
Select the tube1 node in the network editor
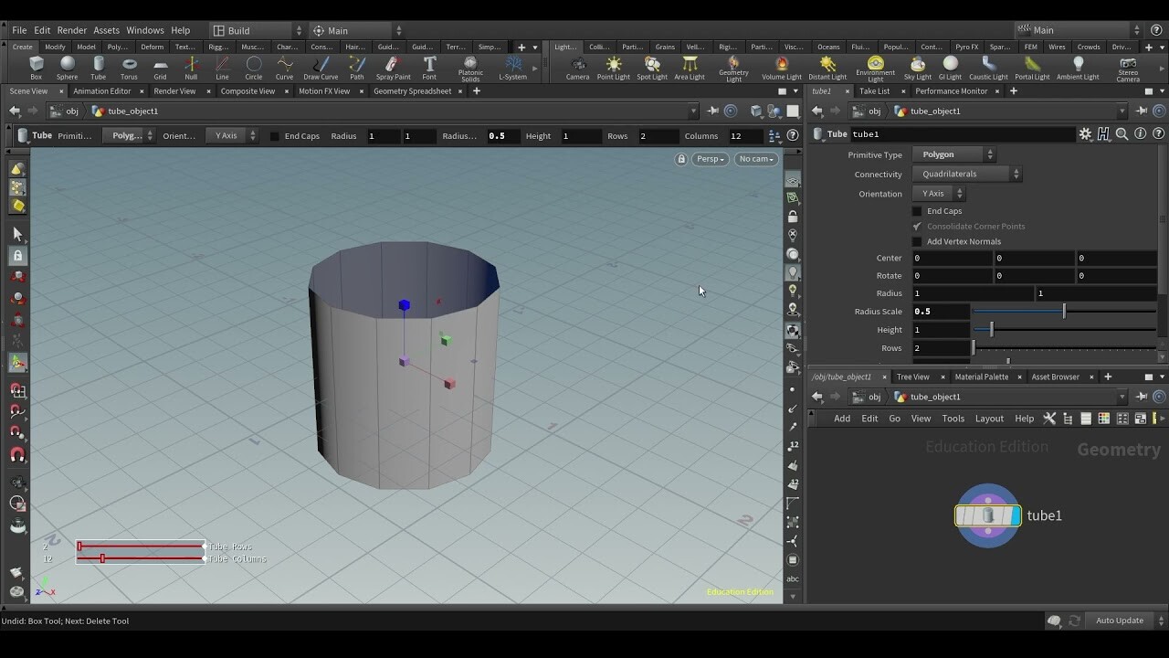coord(987,515)
